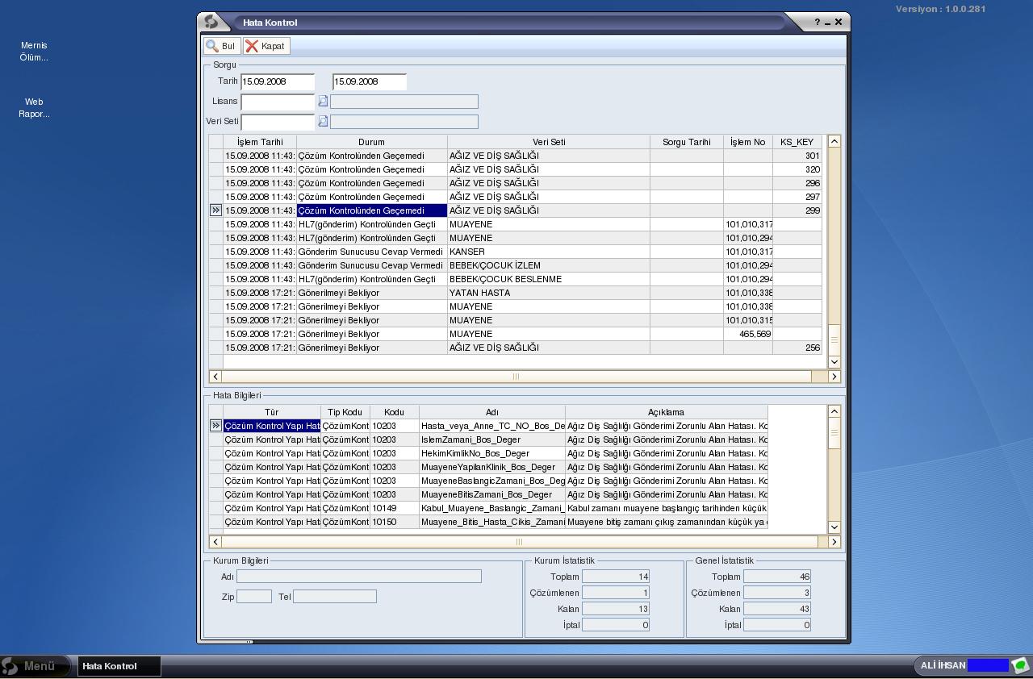This screenshot has width=1033, height=679.
Task: Click the Bul search button
Action: point(221,47)
